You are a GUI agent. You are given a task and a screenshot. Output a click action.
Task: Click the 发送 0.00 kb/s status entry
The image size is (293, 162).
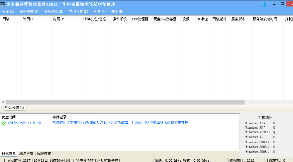[191, 160]
